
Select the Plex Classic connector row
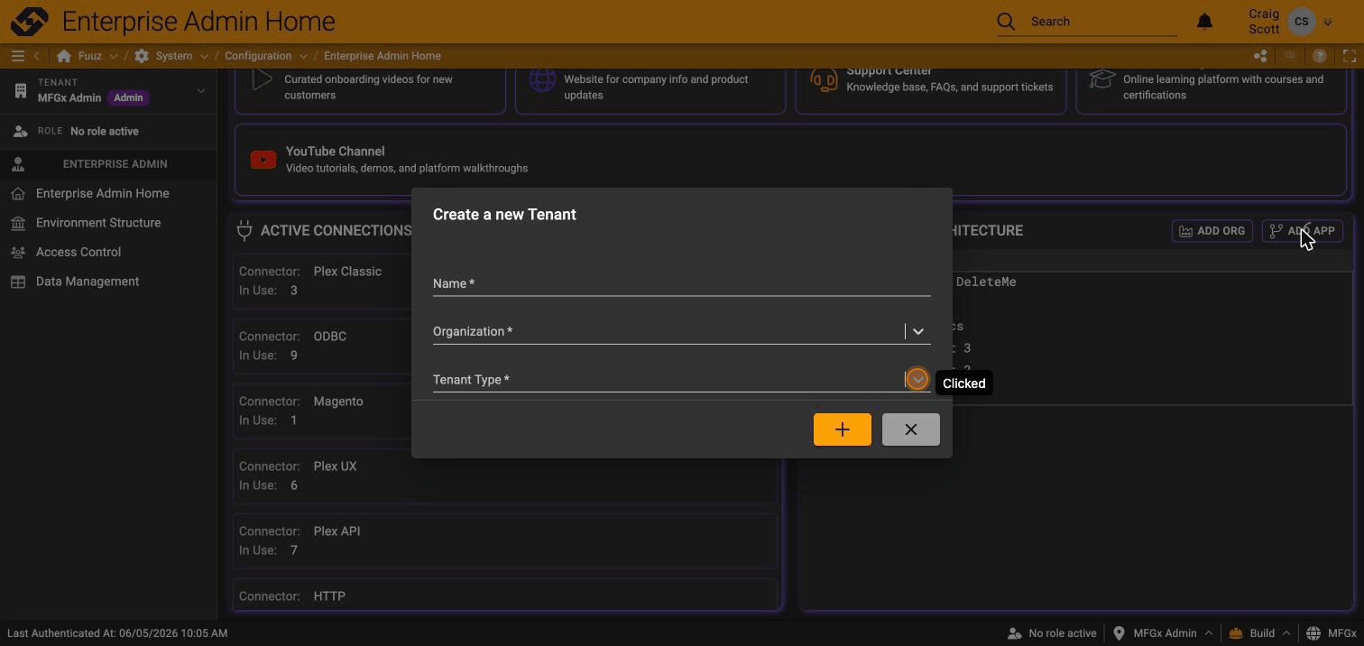click(505, 281)
